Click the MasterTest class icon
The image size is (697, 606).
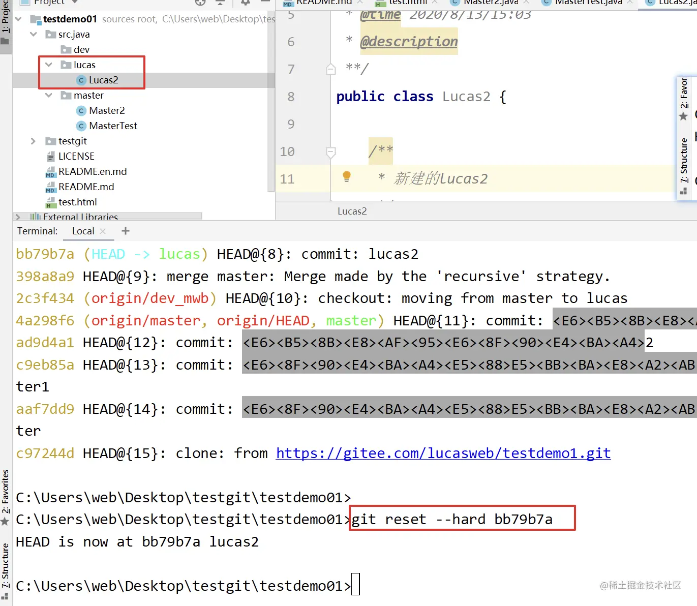click(x=81, y=126)
